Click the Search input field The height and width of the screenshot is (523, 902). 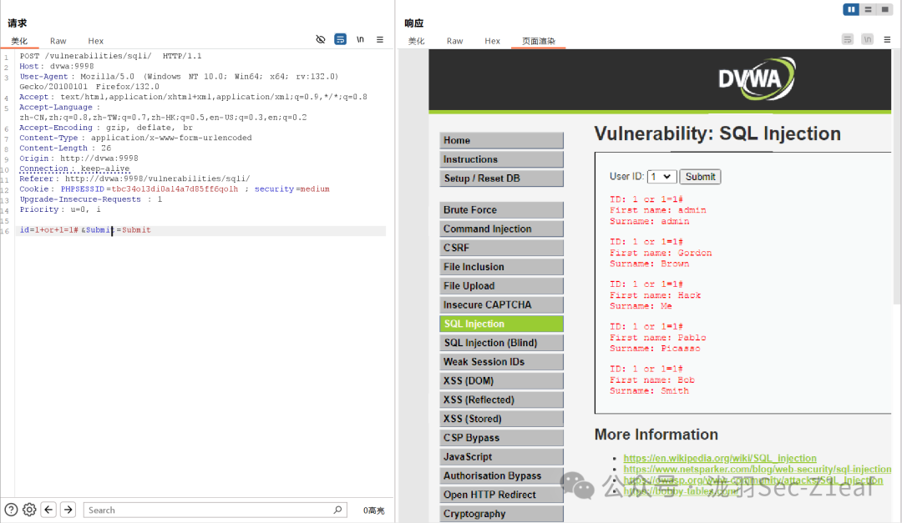(x=215, y=510)
